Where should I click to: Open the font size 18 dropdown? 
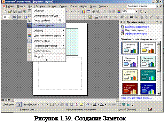pos(10,17)
